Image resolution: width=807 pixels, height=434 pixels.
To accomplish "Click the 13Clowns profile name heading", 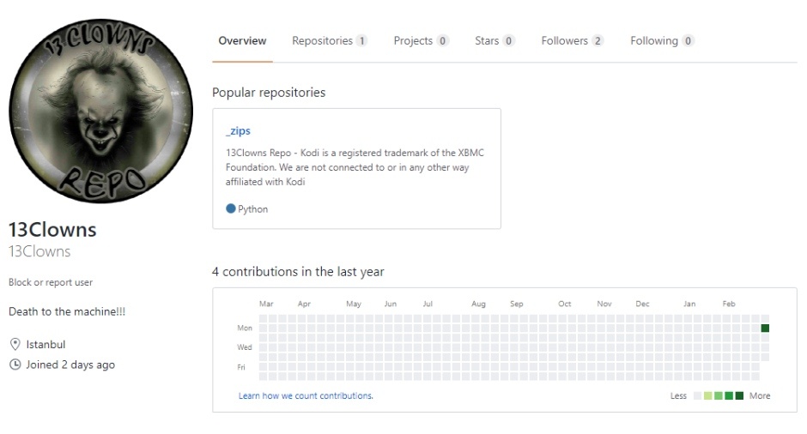I will point(52,230).
